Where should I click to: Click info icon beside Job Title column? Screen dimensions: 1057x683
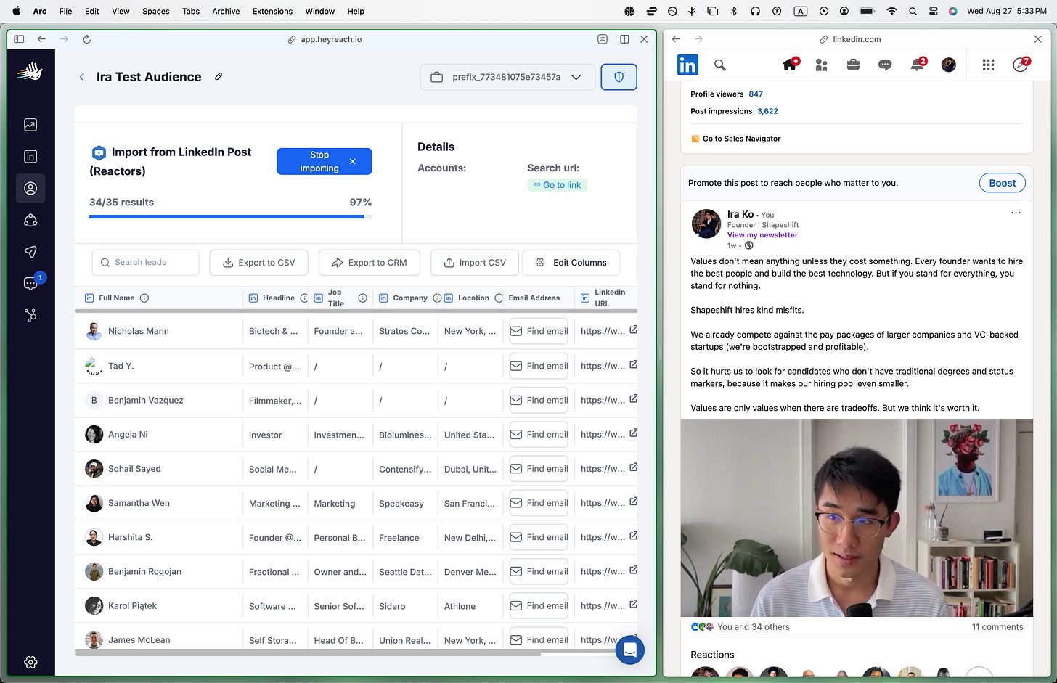tap(362, 298)
